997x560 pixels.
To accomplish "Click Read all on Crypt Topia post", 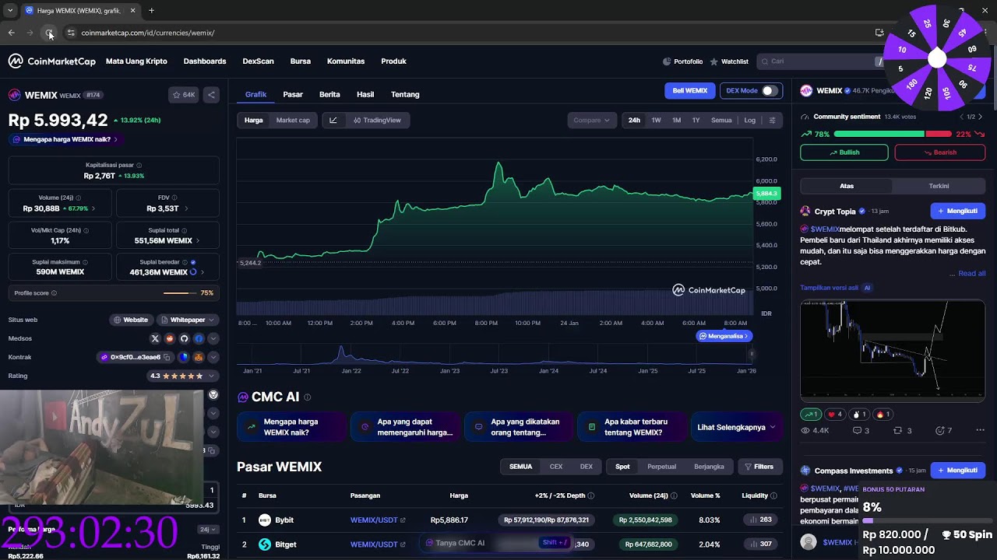I will pyautogui.click(x=971, y=274).
